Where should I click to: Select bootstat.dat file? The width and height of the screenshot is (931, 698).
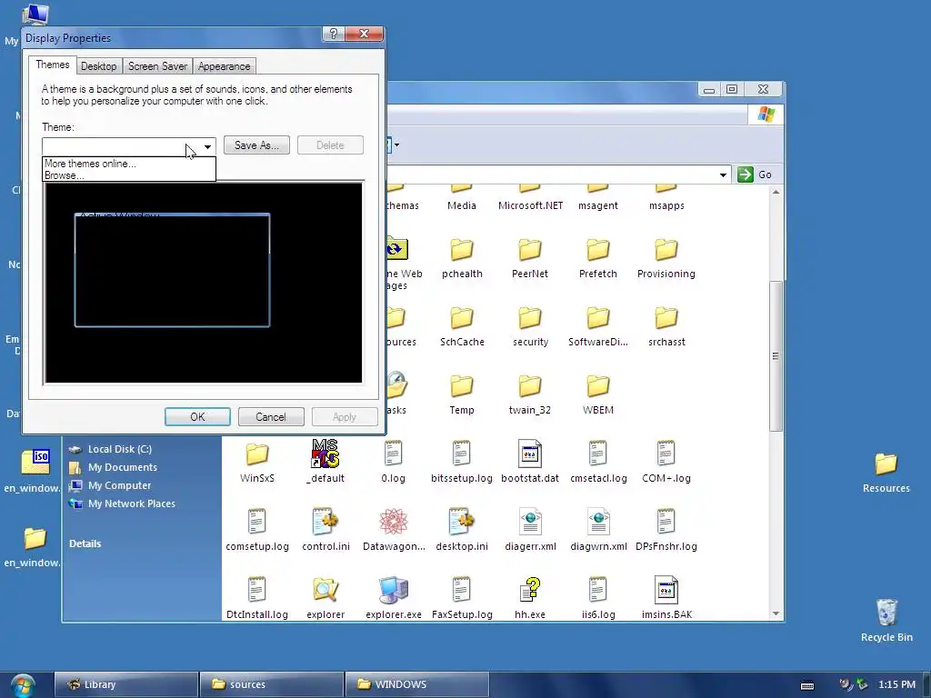[x=530, y=463]
